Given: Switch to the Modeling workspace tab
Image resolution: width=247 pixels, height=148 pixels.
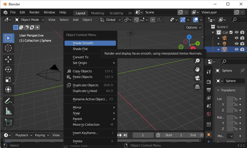Looking at the screenshot, I should point(97,13).
